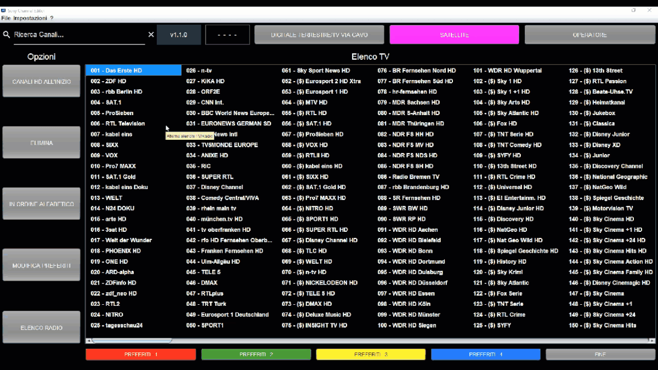Click the search magnifier icon

click(x=7, y=35)
